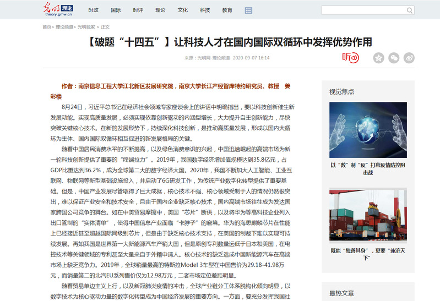Viewport: 440px width, 301px height.
Task: Click the 首页 breadcrumb link
Action: [47, 26]
